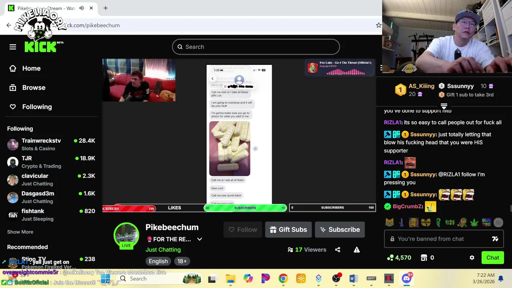Go back with the browser back arrow

click(9, 25)
